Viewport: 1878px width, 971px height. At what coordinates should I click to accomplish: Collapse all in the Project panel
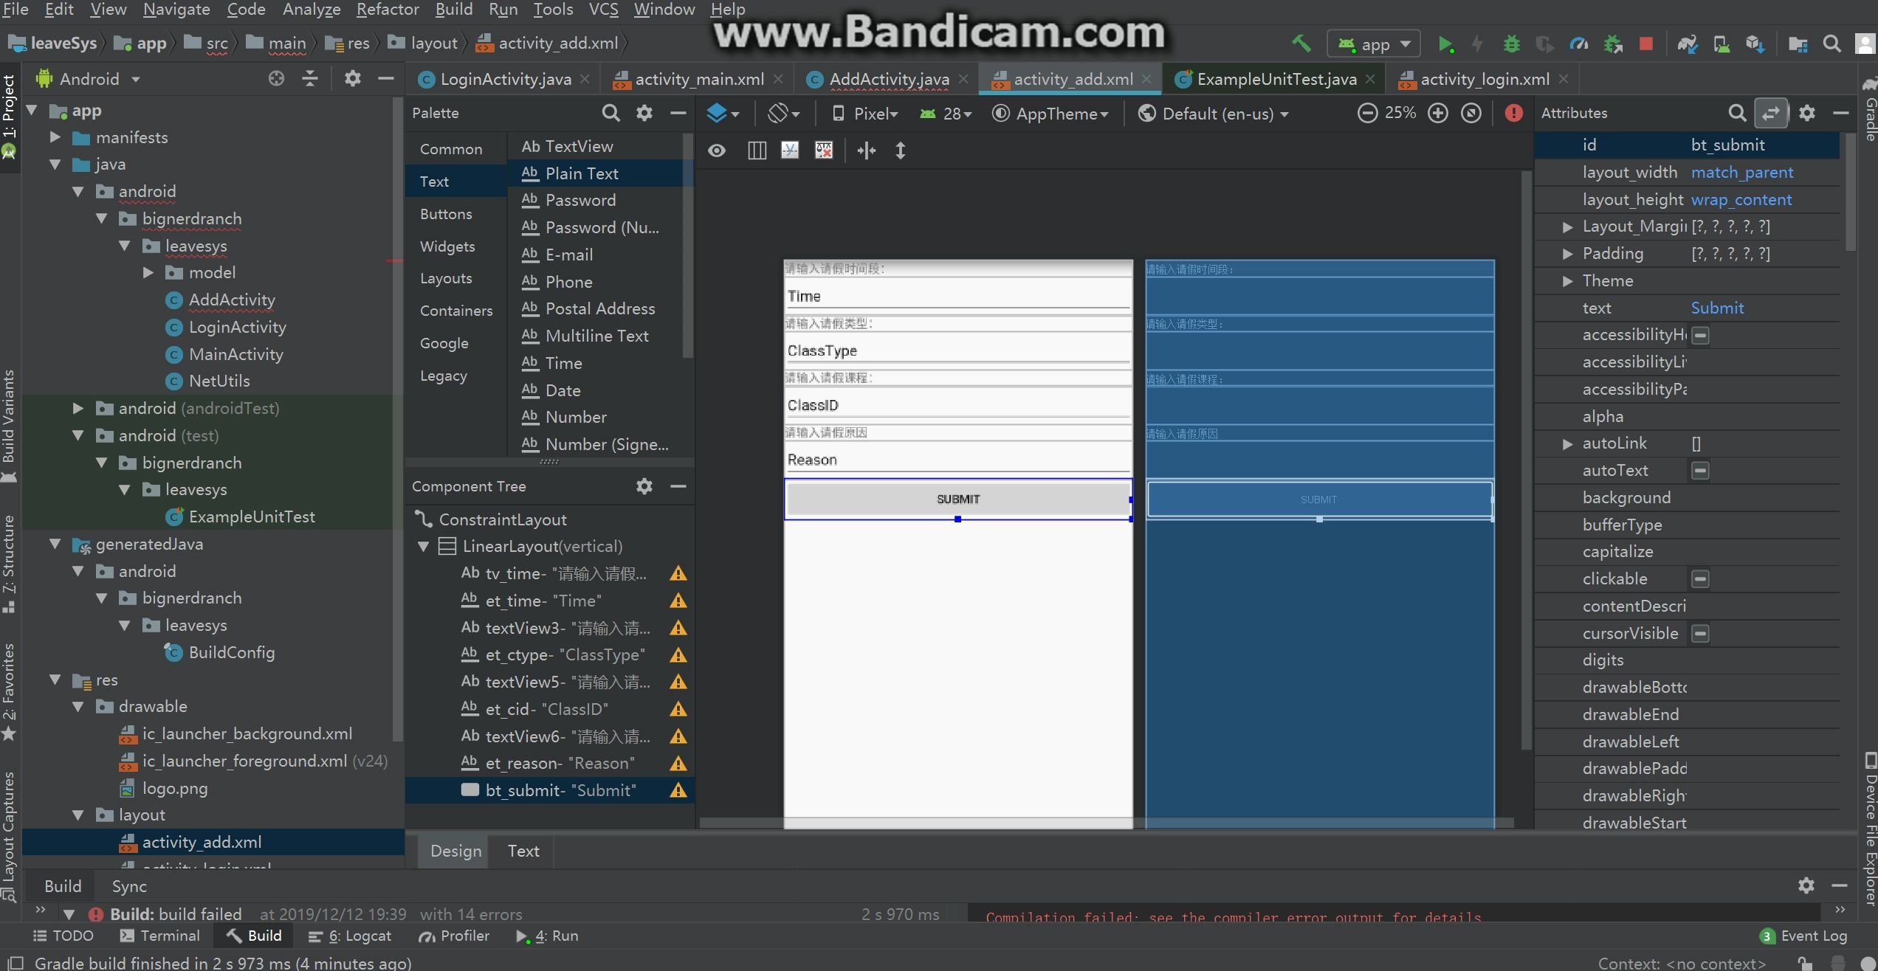[310, 78]
